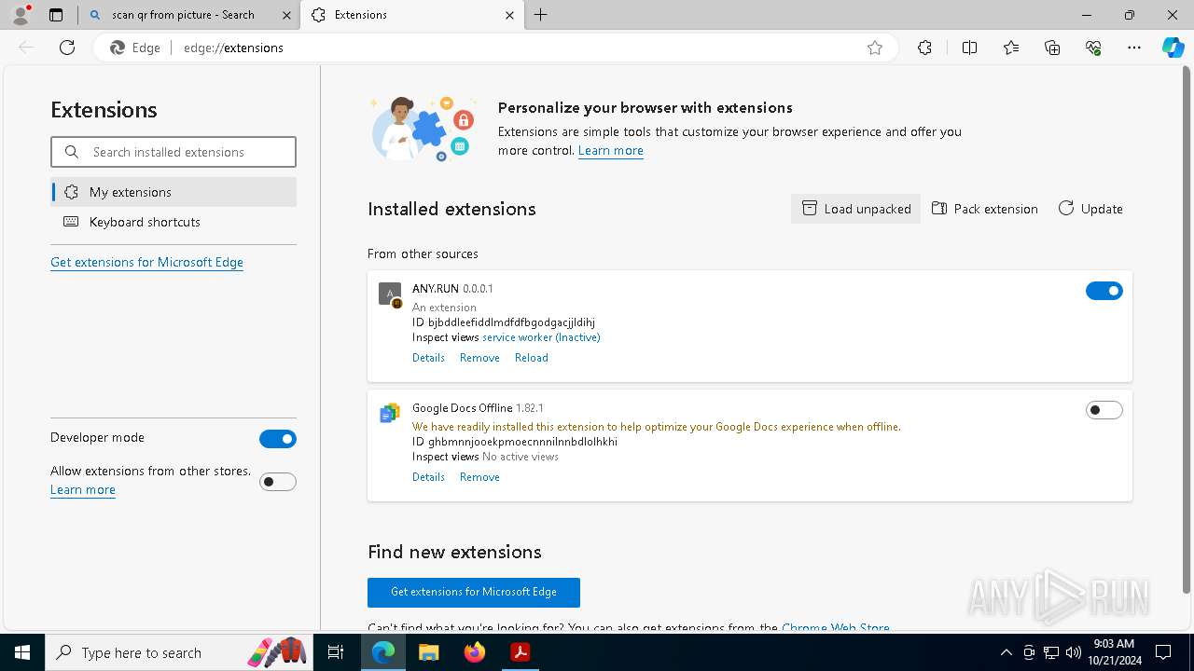Image resolution: width=1194 pixels, height=671 pixels.
Task: Open Copilot sidebar icon
Action: click(1173, 48)
